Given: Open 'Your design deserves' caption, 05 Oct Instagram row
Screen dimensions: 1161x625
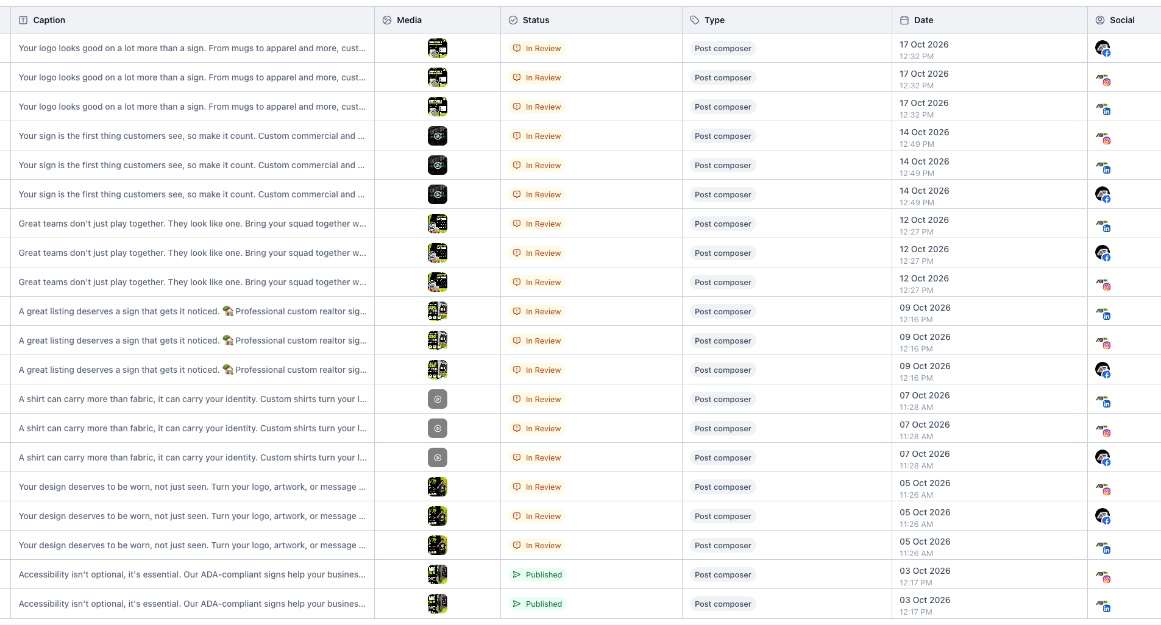Looking at the screenshot, I should [x=192, y=487].
